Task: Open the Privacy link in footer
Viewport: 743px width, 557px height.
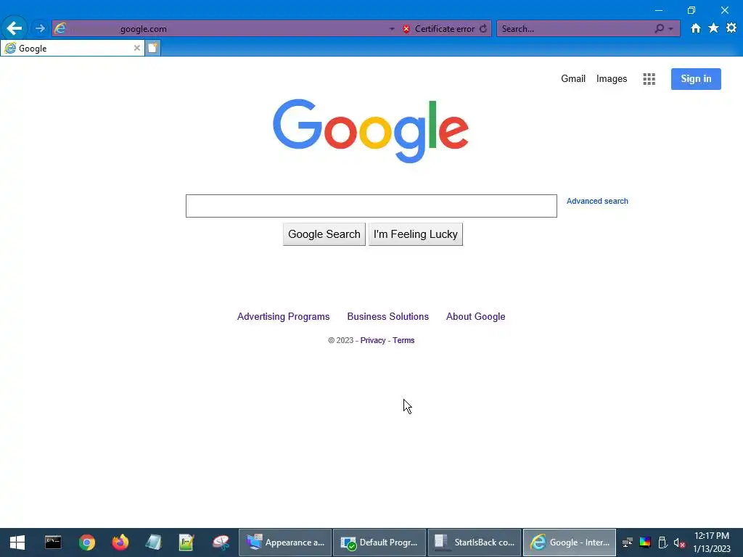Action: (372, 340)
